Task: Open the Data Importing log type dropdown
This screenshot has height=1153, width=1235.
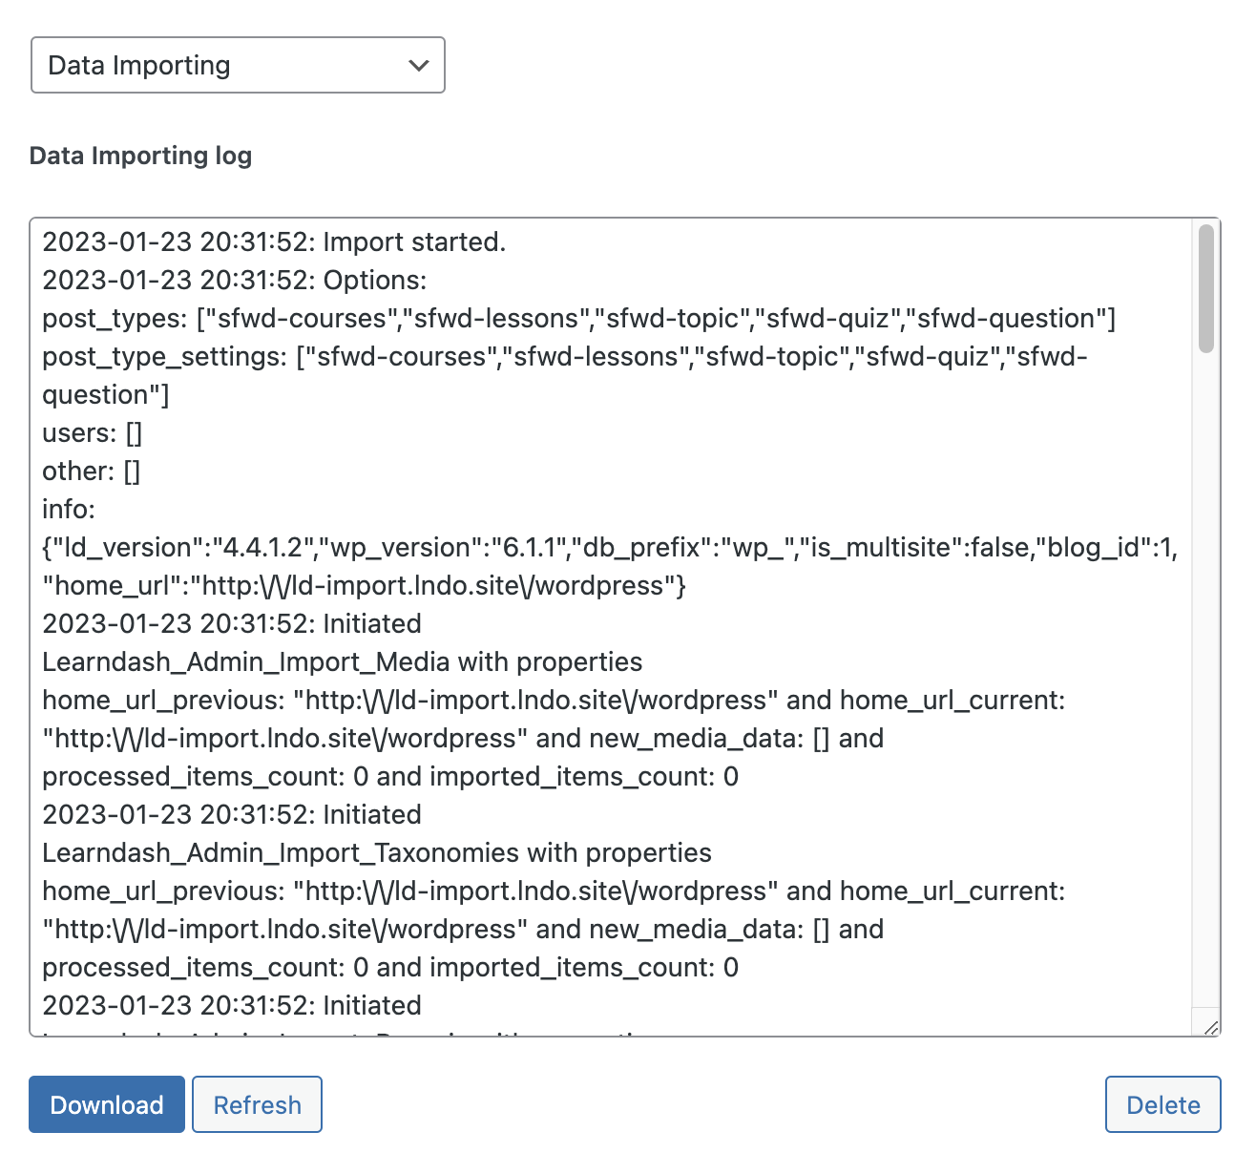Action: point(238,65)
